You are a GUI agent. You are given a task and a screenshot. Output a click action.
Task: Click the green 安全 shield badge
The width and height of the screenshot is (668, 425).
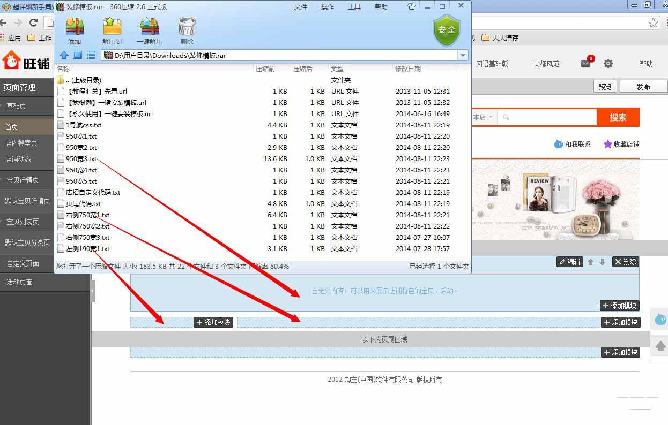[447, 30]
